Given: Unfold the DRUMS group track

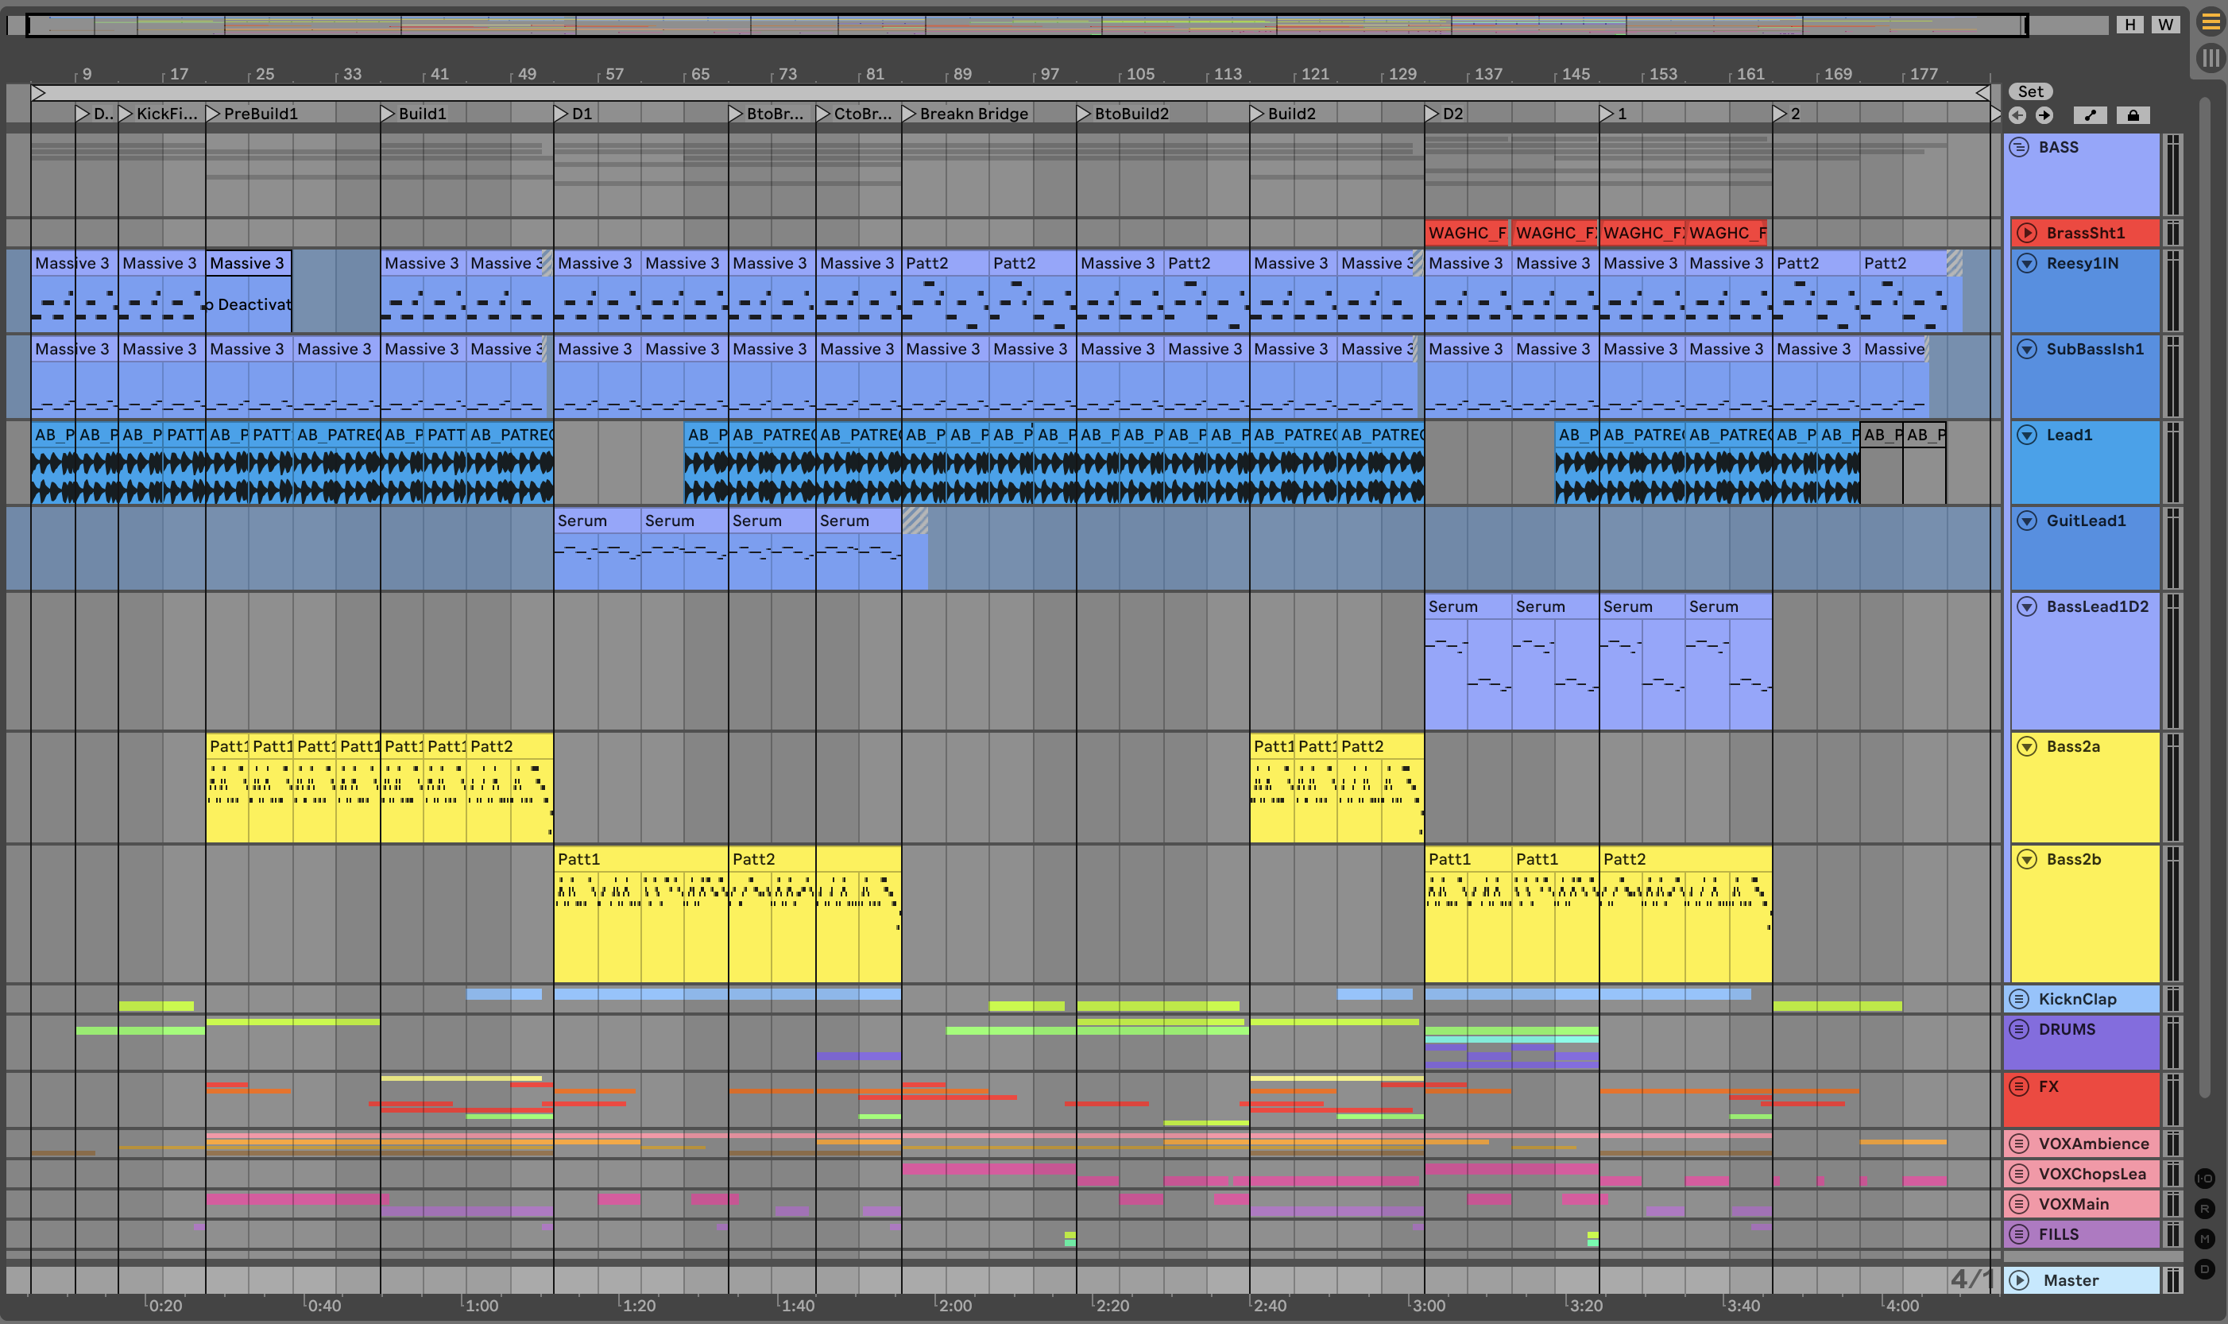Looking at the screenshot, I should 2019,1028.
